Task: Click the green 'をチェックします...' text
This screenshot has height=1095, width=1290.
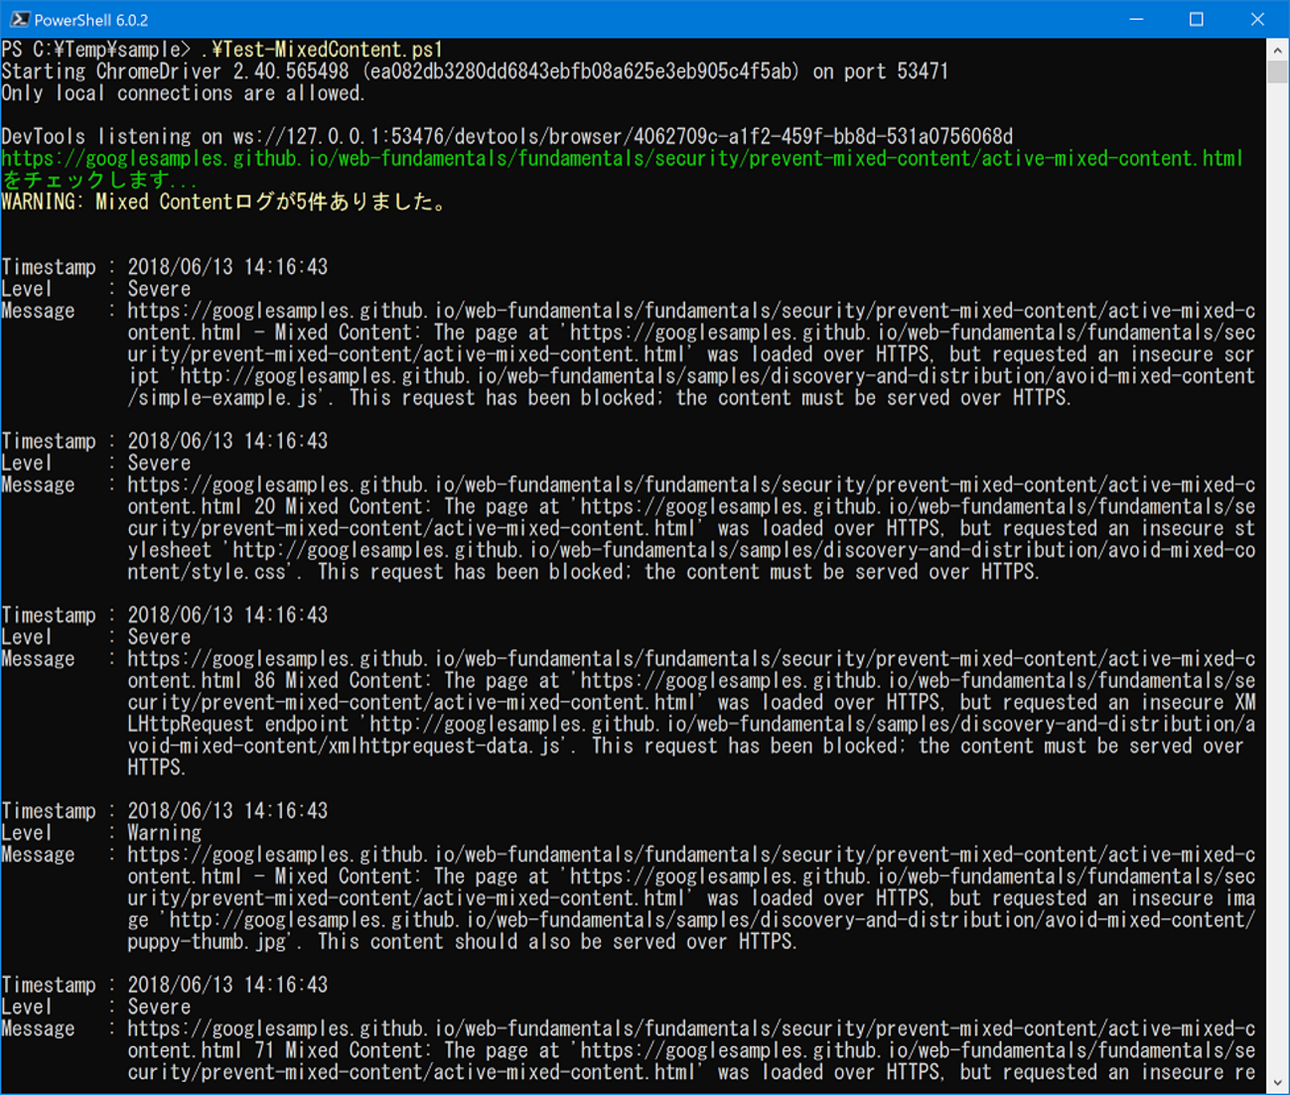Action: (99, 181)
